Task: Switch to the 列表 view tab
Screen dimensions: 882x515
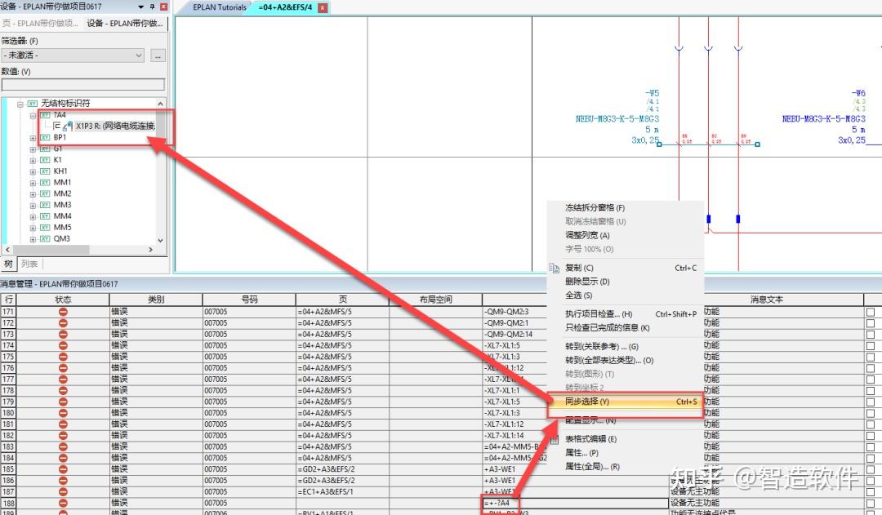Action: (x=29, y=264)
